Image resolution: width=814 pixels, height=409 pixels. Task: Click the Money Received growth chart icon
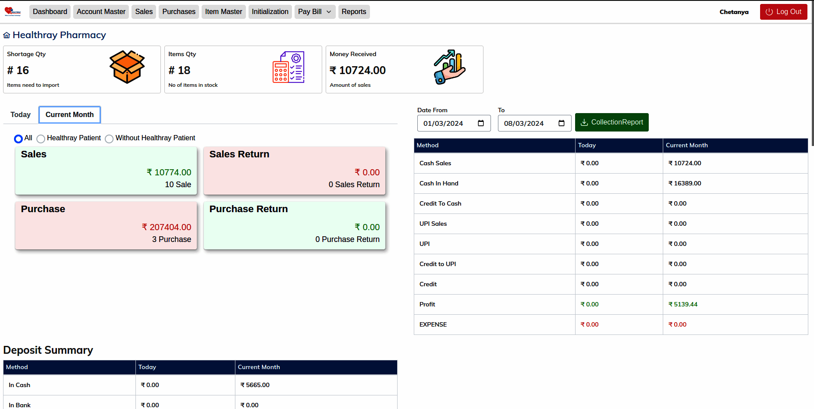tap(449, 67)
